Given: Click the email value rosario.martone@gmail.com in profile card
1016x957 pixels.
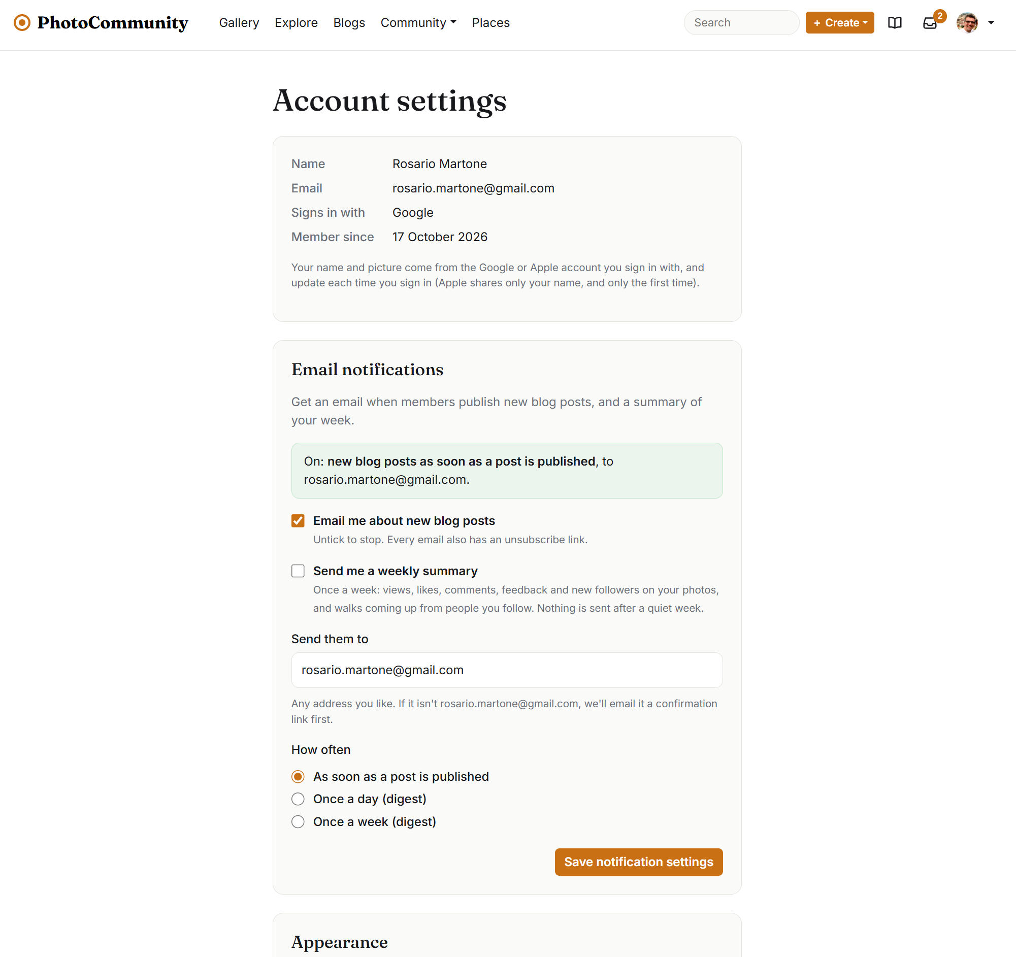Looking at the screenshot, I should coord(473,188).
